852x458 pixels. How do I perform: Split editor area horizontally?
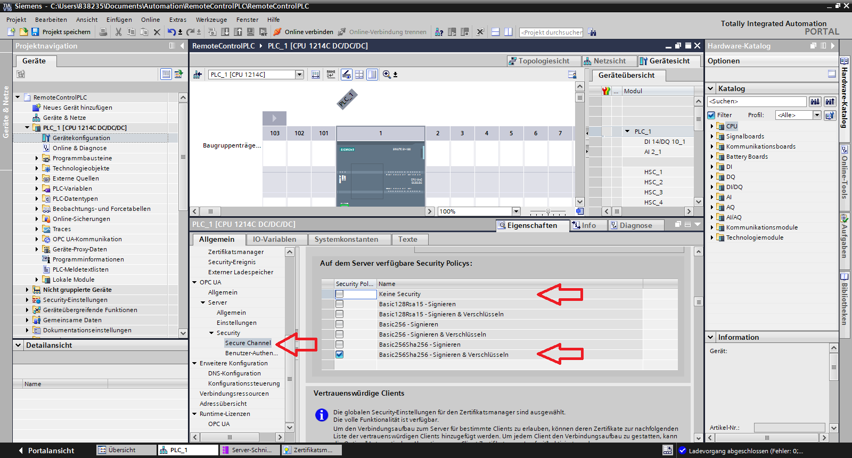[495, 32]
